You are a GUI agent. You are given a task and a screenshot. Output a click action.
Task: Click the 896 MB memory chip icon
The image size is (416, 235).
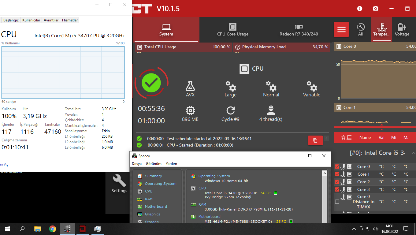pyautogui.click(x=190, y=110)
